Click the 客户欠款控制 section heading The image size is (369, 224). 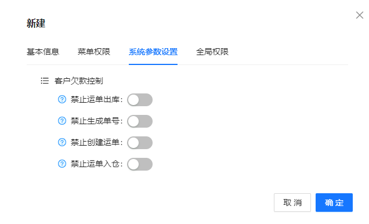point(78,81)
